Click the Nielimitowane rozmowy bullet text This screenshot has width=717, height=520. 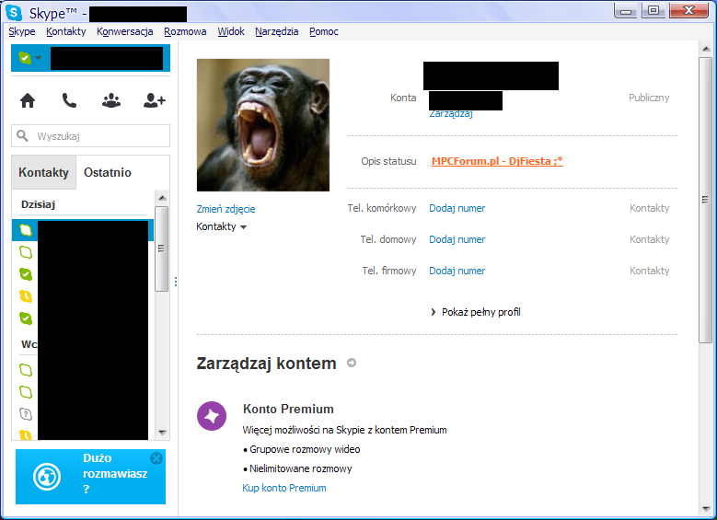pos(301,468)
